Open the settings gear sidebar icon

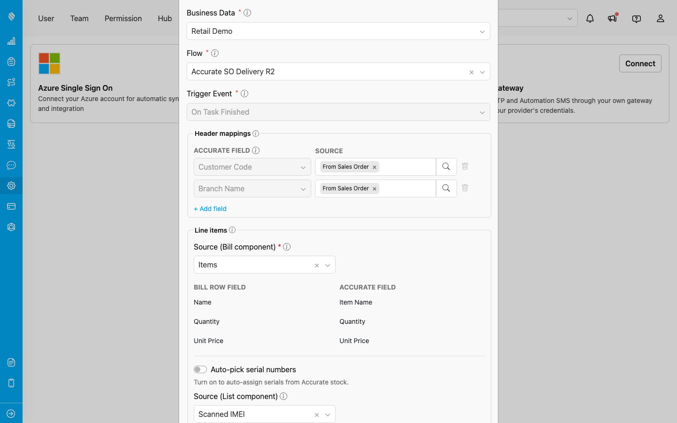coord(11,186)
